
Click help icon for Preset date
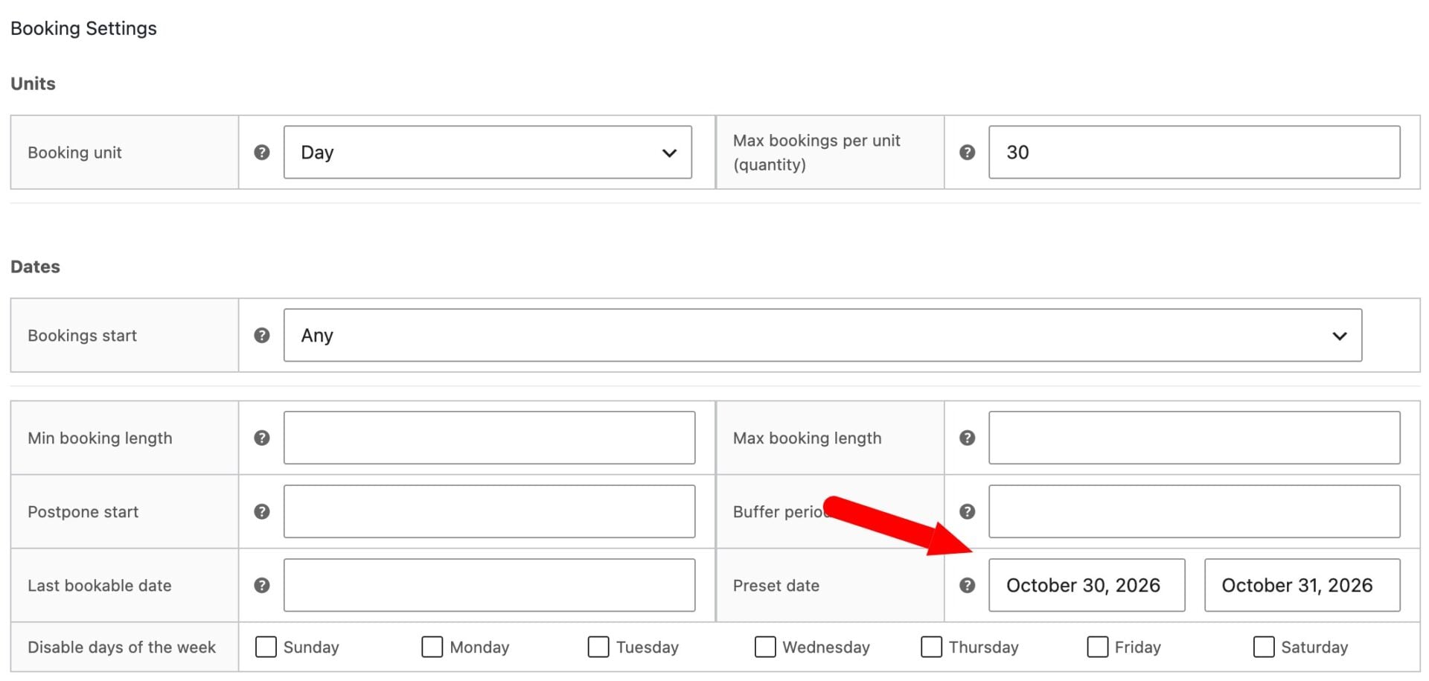tap(967, 585)
